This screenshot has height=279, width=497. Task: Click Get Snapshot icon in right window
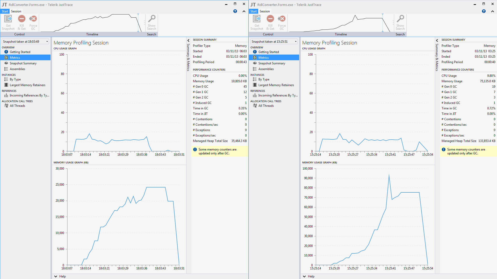coord(257,19)
